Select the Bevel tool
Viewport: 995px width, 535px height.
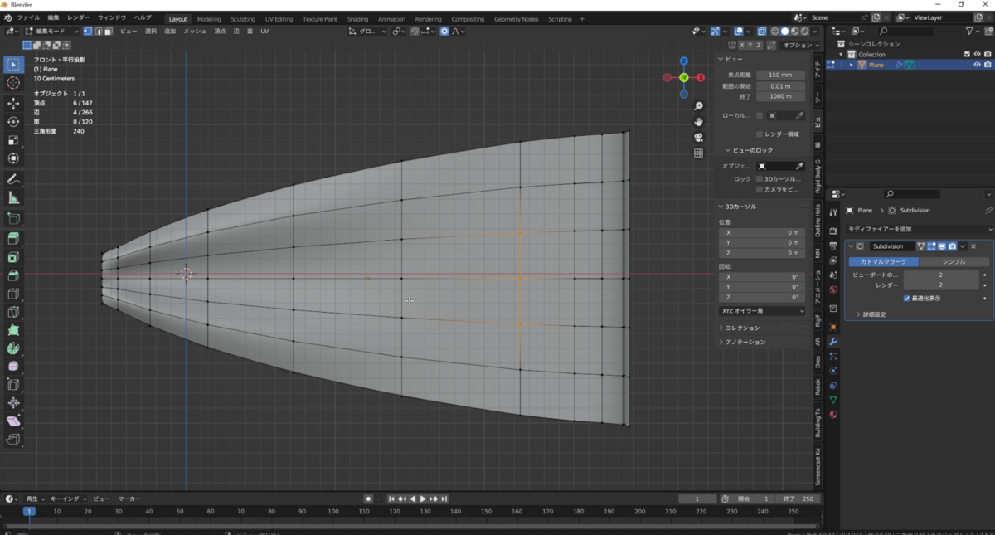point(13,275)
